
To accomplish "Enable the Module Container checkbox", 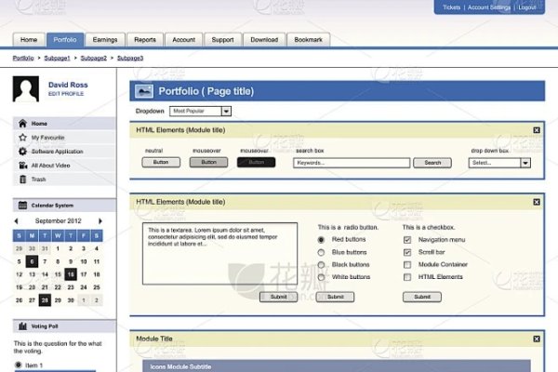I will [x=407, y=264].
